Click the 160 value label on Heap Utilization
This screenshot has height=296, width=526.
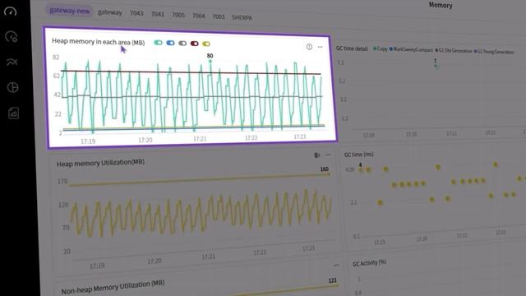[324, 169]
